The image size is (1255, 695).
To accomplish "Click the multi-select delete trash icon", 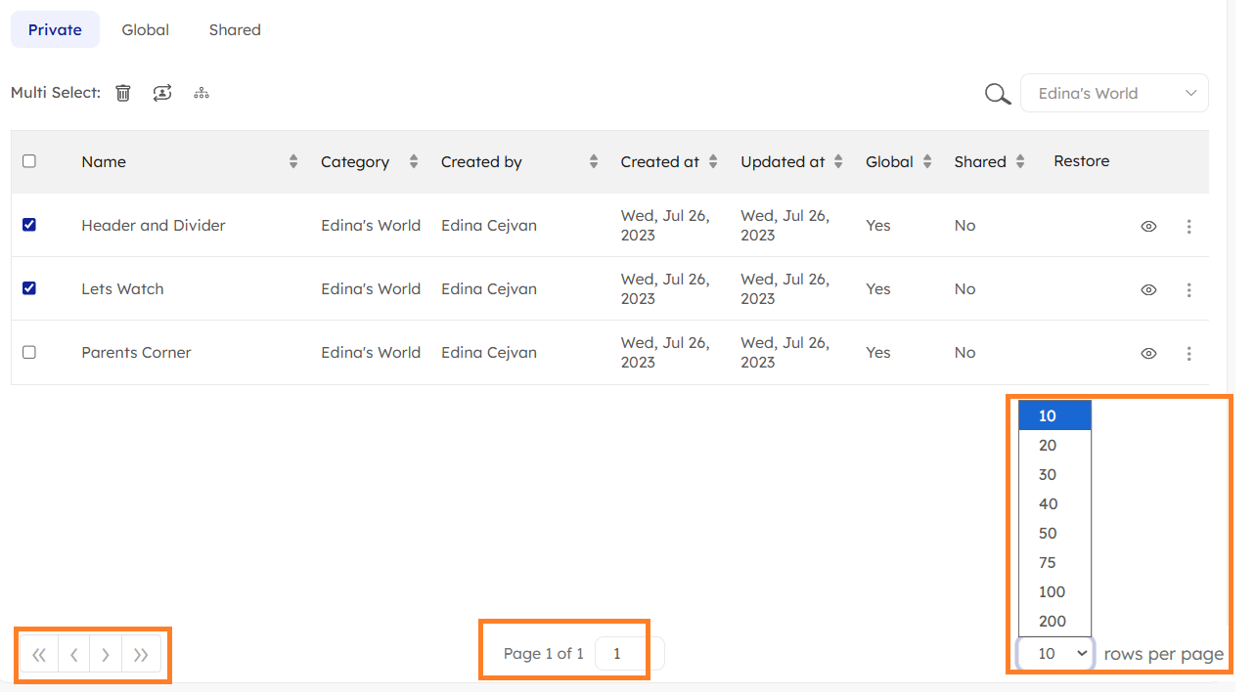I will tap(123, 93).
